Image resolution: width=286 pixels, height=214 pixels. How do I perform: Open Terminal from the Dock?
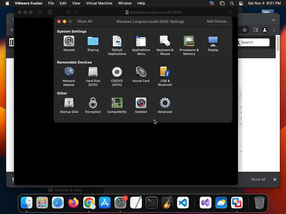pyautogui.click(x=152, y=203)
